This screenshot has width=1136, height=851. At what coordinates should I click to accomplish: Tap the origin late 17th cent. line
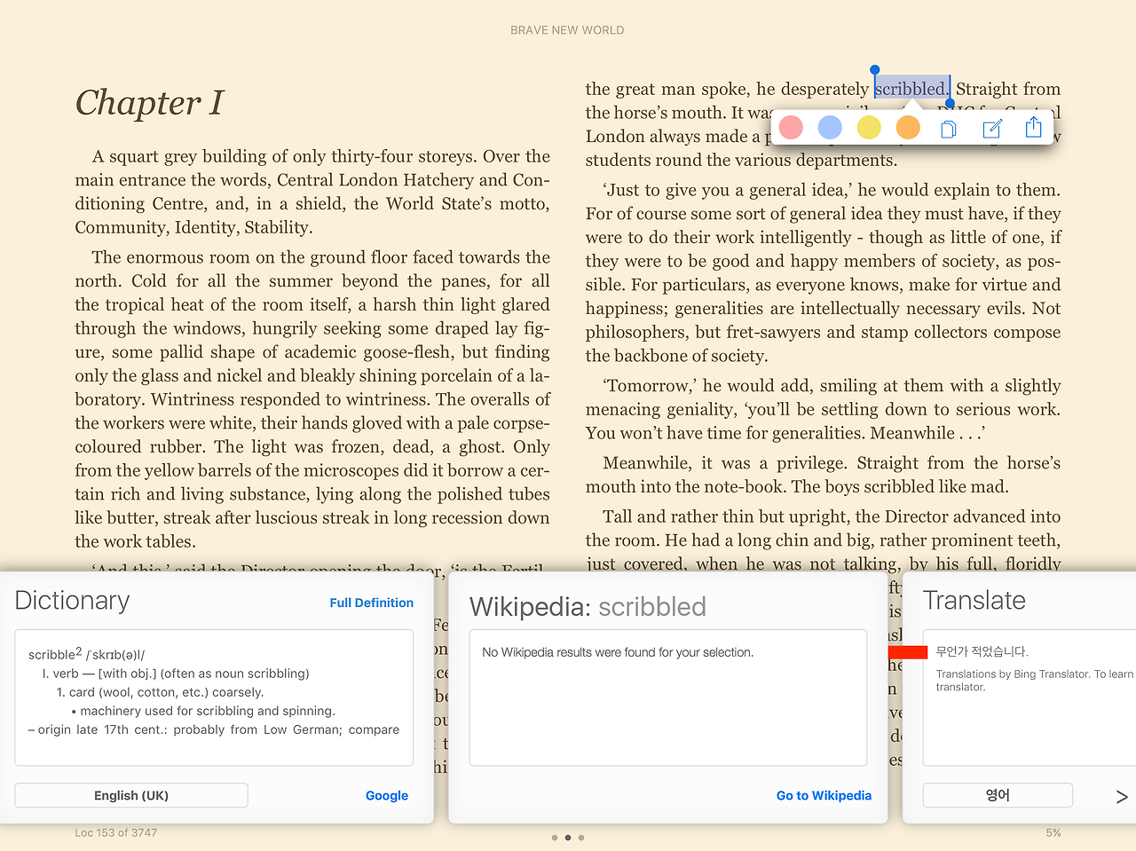[x=214, y=729]
